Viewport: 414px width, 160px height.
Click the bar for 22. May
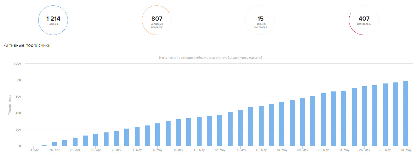point(323,120)
